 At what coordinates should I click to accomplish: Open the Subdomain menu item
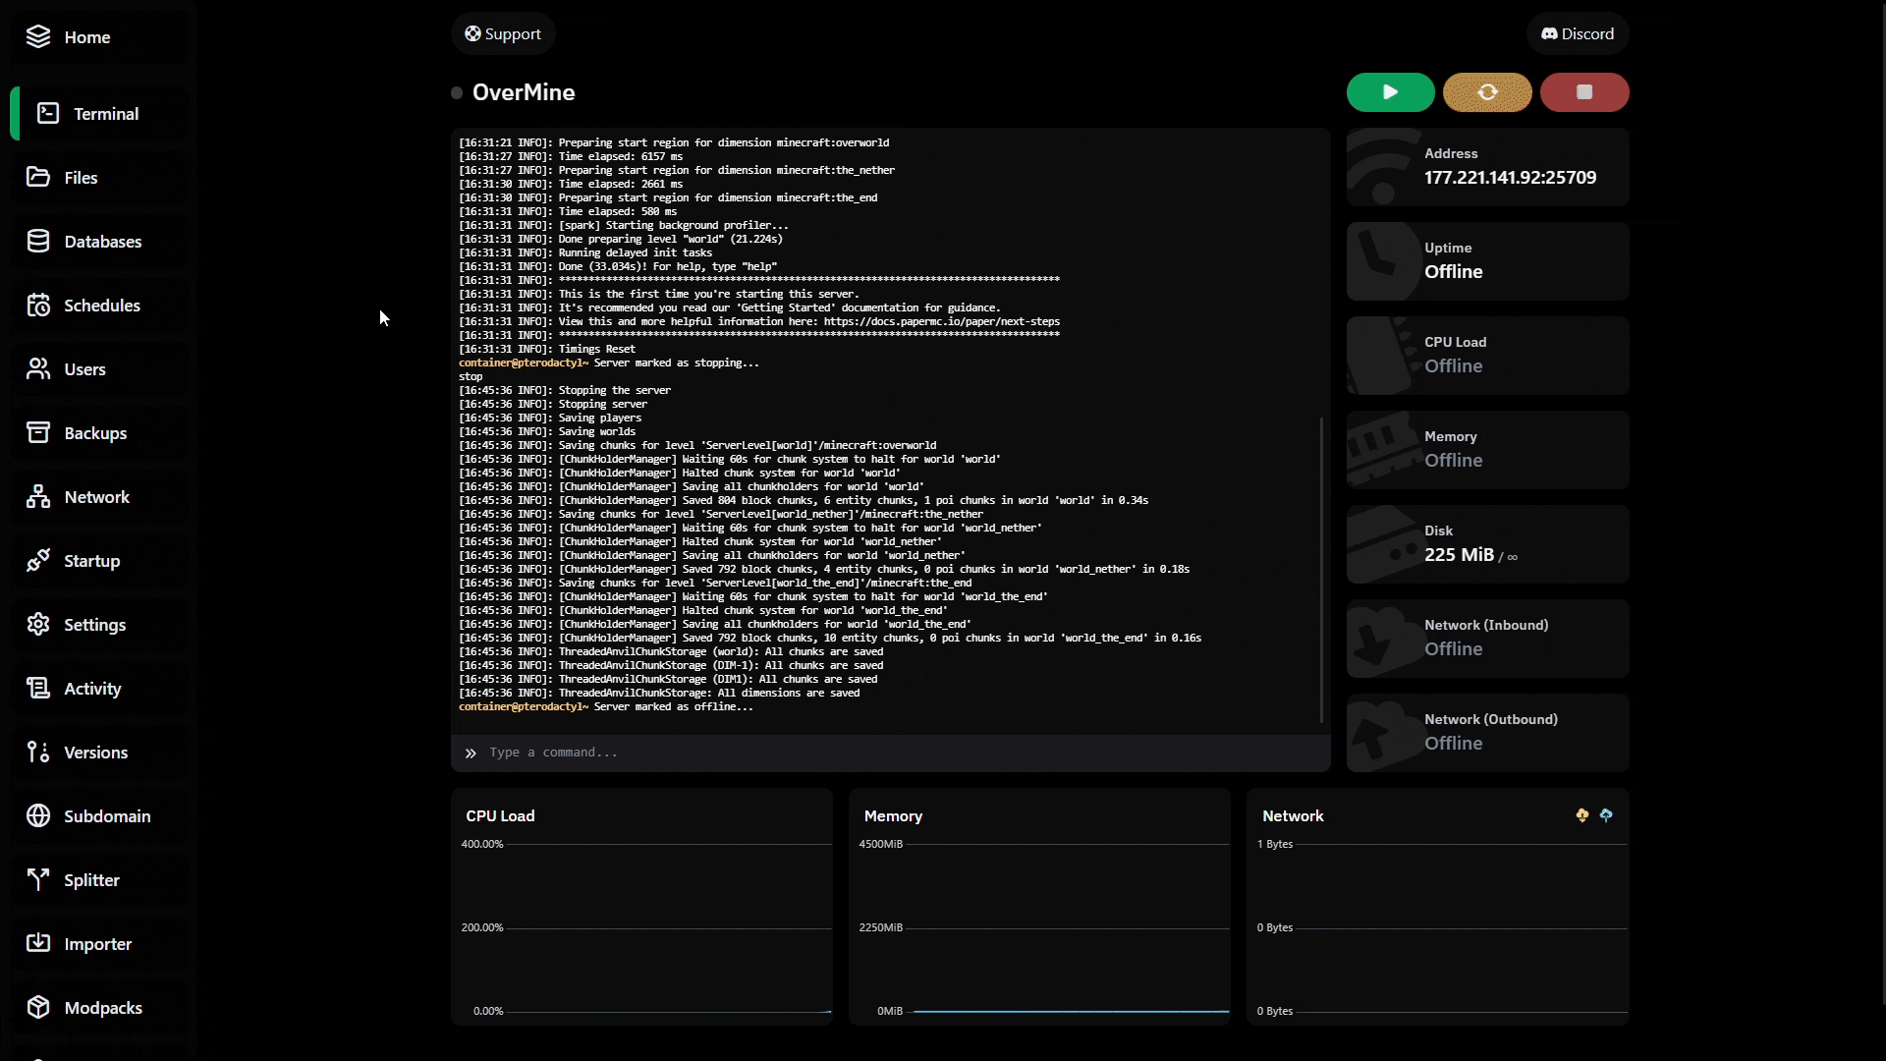(x=107, y=816)
